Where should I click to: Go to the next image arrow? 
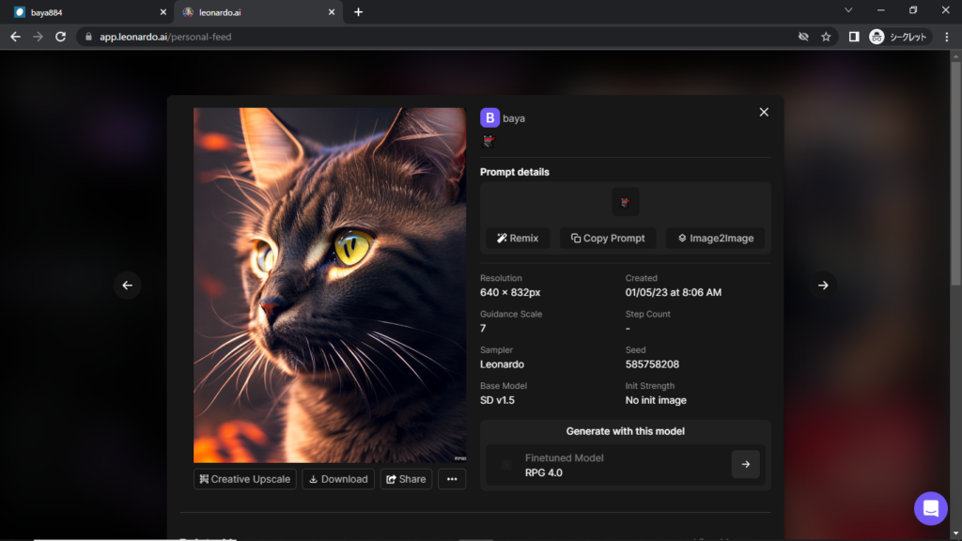(x=823, y=286)
